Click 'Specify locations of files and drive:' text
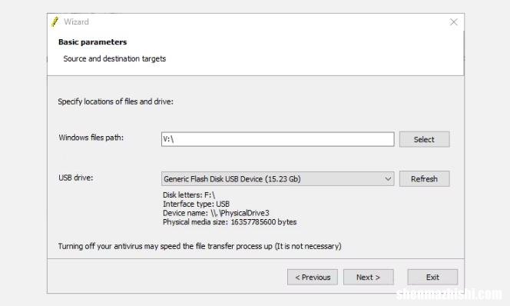The height and width of the screenshot is (306, 510). [x=115, y=101]
